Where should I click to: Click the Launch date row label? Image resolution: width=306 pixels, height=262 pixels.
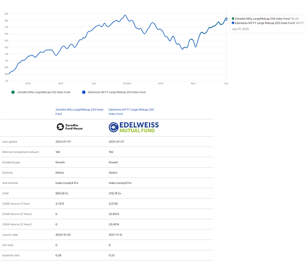click(x=10, y=235)
